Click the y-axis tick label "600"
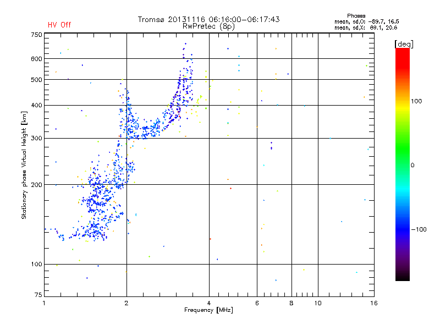440x330 pixels. (x=36, y=59)
